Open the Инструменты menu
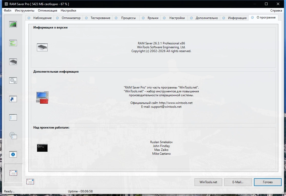The height and width of the screenshot is (196, 286). (25, 11)
